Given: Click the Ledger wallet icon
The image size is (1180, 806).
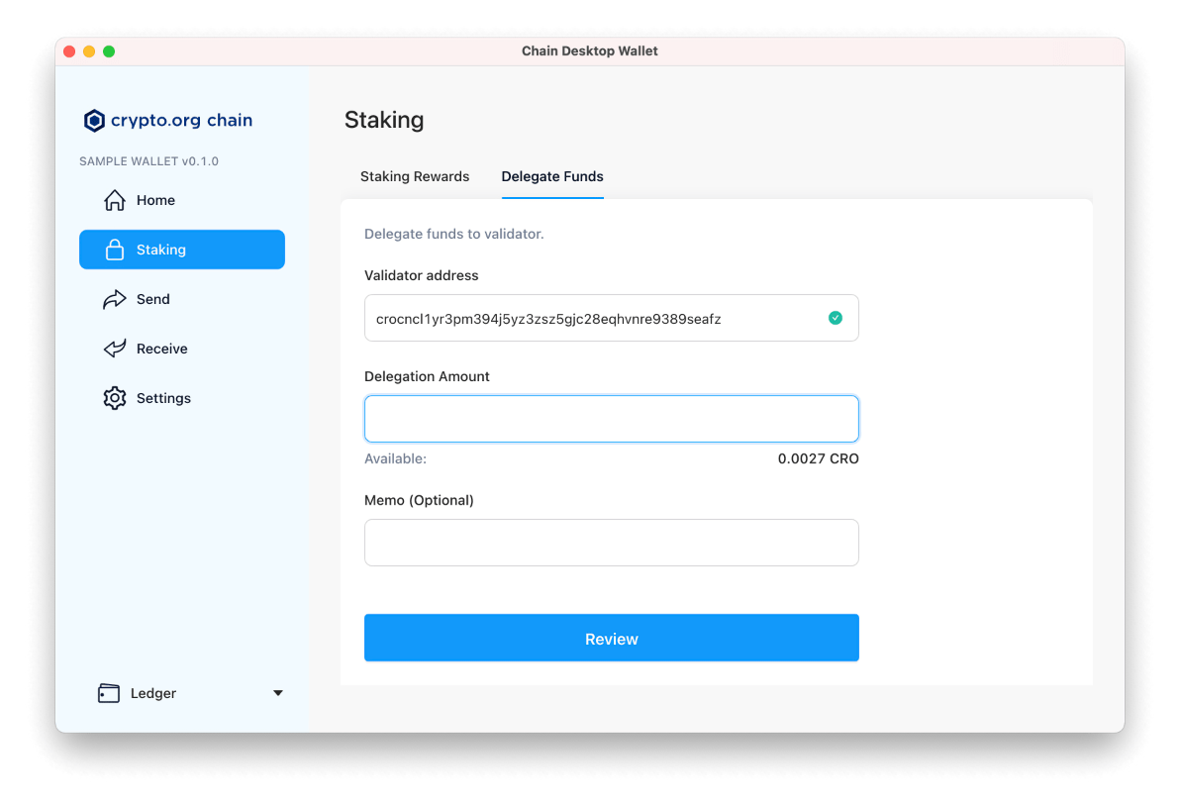Looking at the screenshot, I should tap(108, 693).
